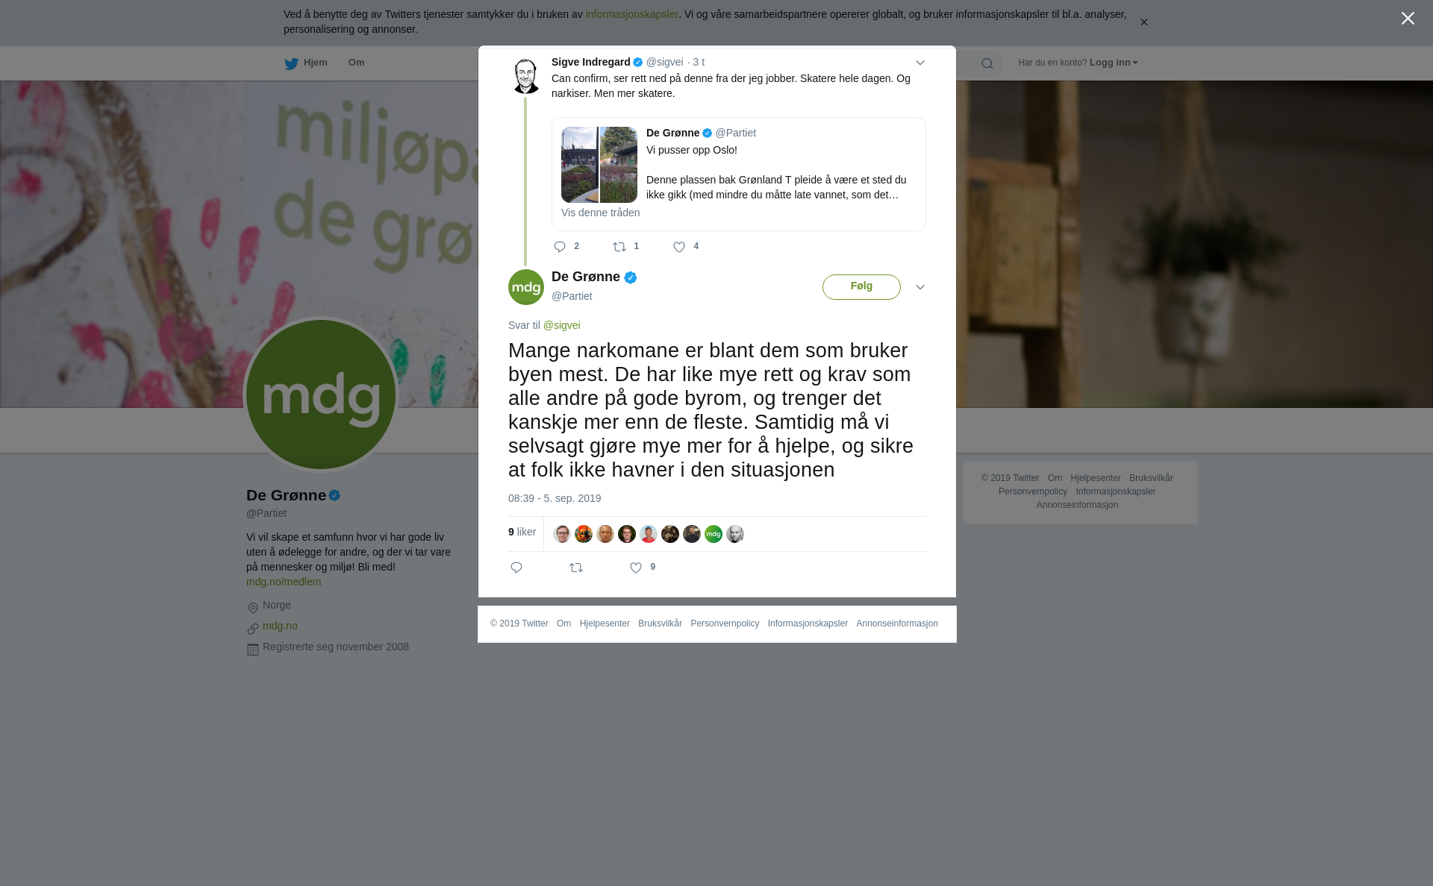Image resolution: width=1433 pixels, height=886 pixels.
Task: Like Sigve Indregard's tweet with 4 likes
Action: [x=679, y=247]
